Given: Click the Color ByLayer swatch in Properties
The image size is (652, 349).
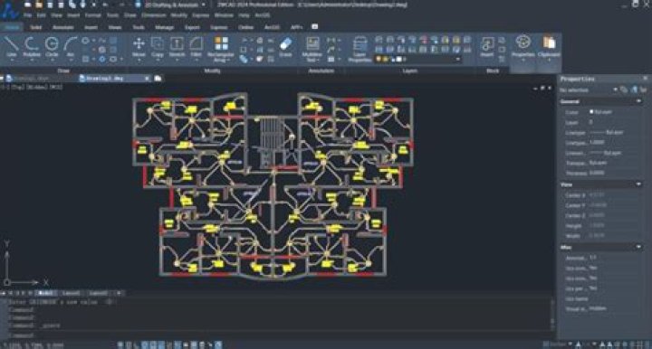Looking at the screenshot, I should click(x=591, y=111).
